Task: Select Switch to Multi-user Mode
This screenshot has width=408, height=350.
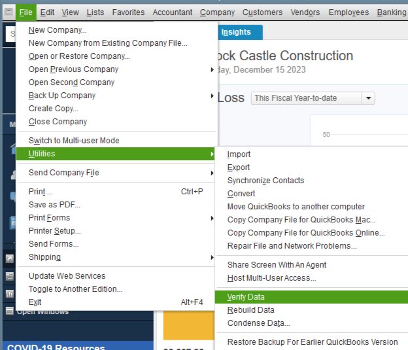Action: coord(74,141)
